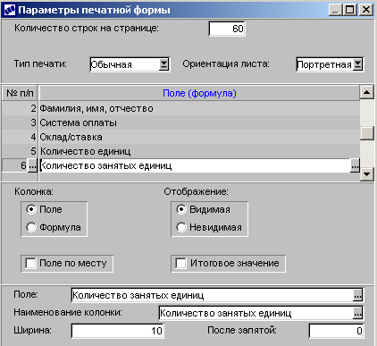Maximize the Параметры печатной формы window
377x346 pixels.
point(349,10)
